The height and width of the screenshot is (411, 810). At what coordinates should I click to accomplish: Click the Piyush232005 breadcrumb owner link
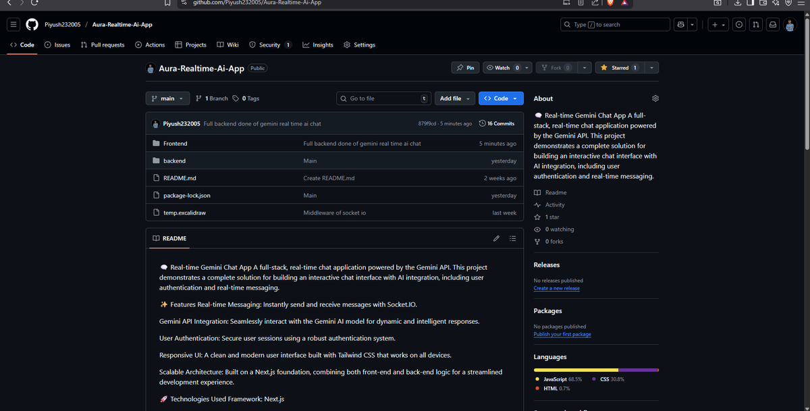tap(63, 24)
